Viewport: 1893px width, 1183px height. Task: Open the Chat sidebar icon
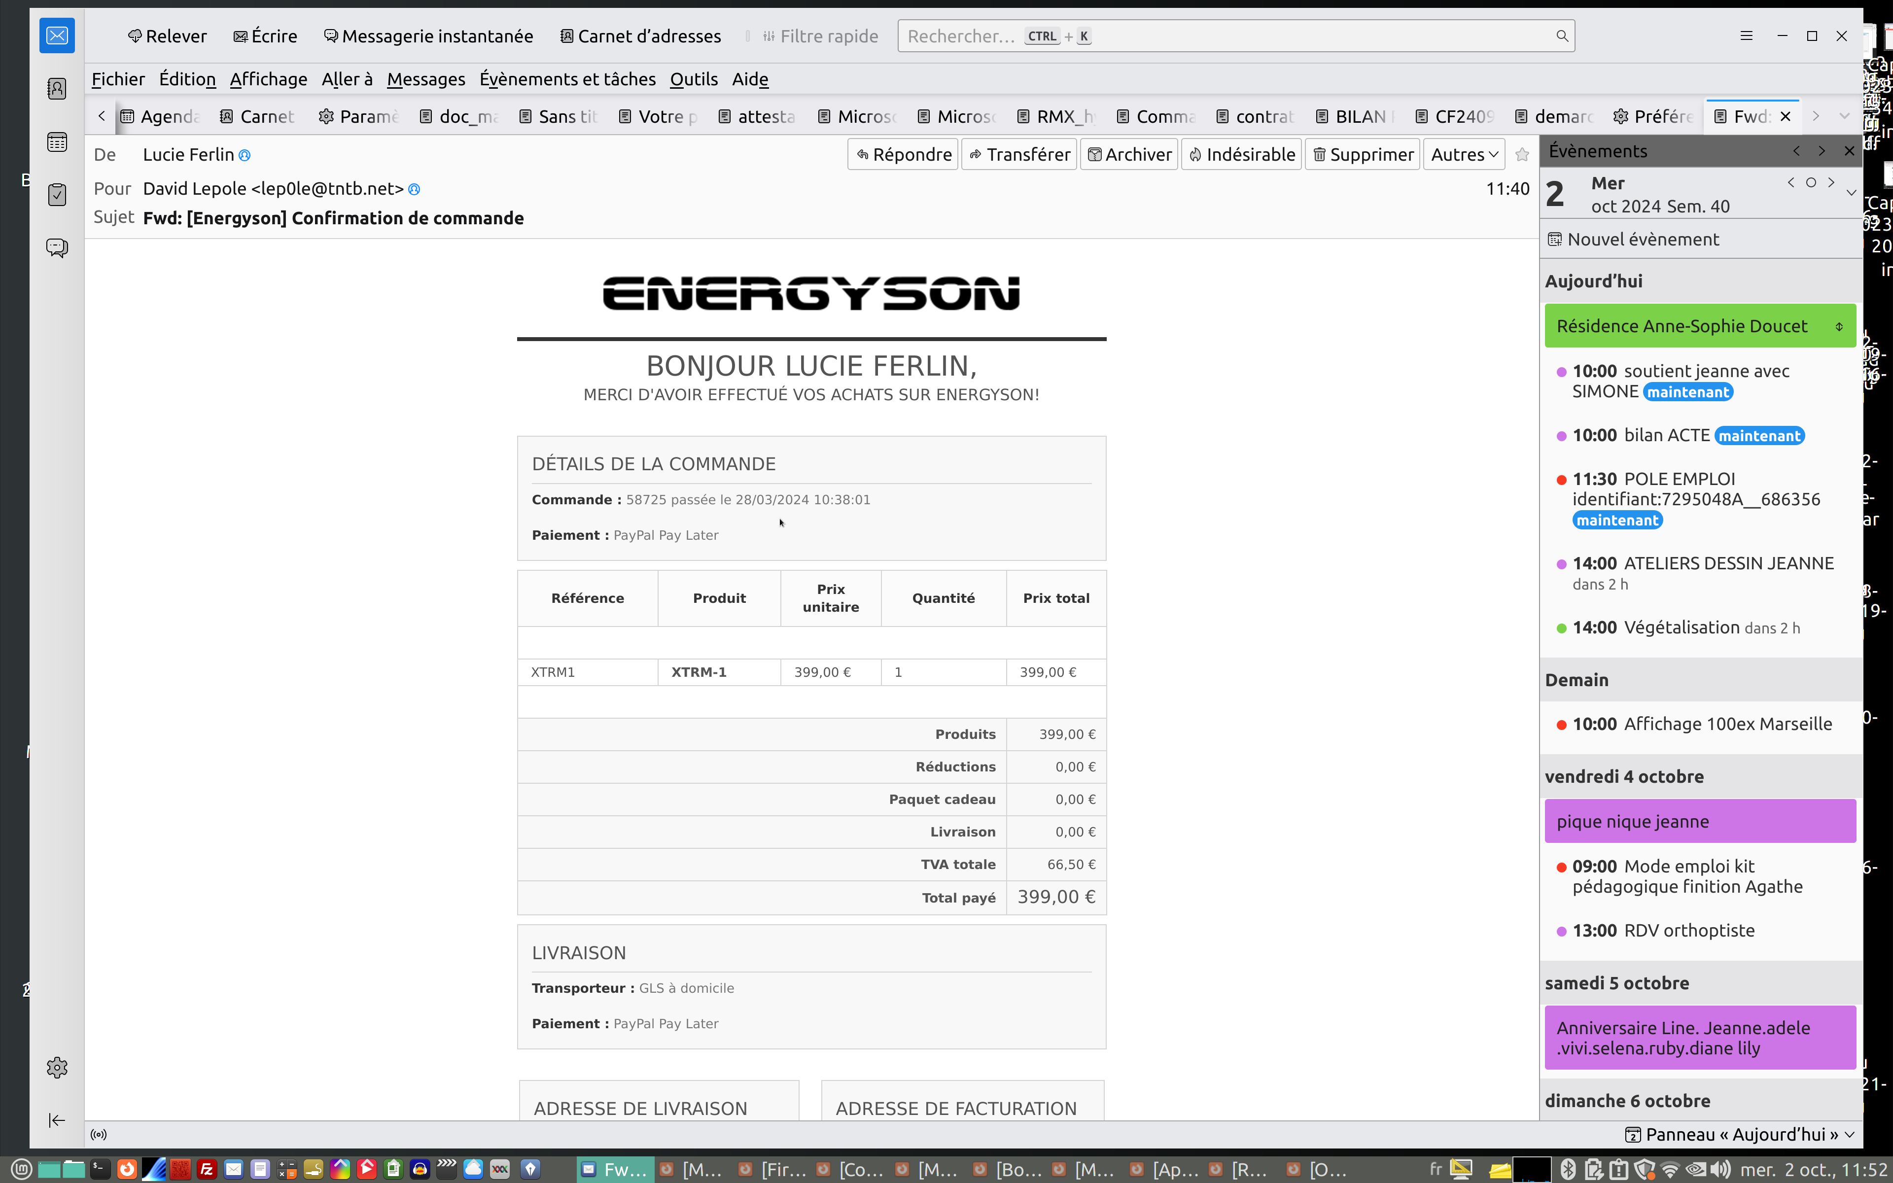(57, 248)
